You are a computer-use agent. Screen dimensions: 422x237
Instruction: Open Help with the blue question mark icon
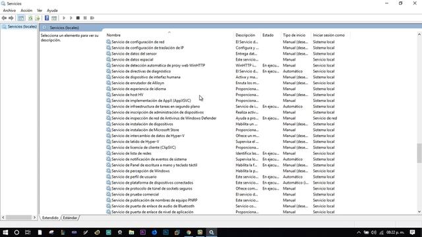(x=47, y=18)
